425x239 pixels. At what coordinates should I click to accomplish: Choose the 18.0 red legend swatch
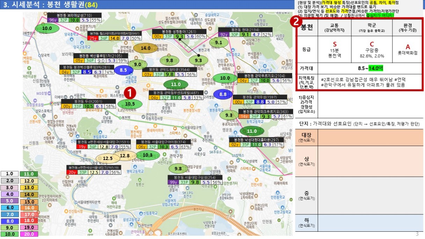click(x=29, y=221)
